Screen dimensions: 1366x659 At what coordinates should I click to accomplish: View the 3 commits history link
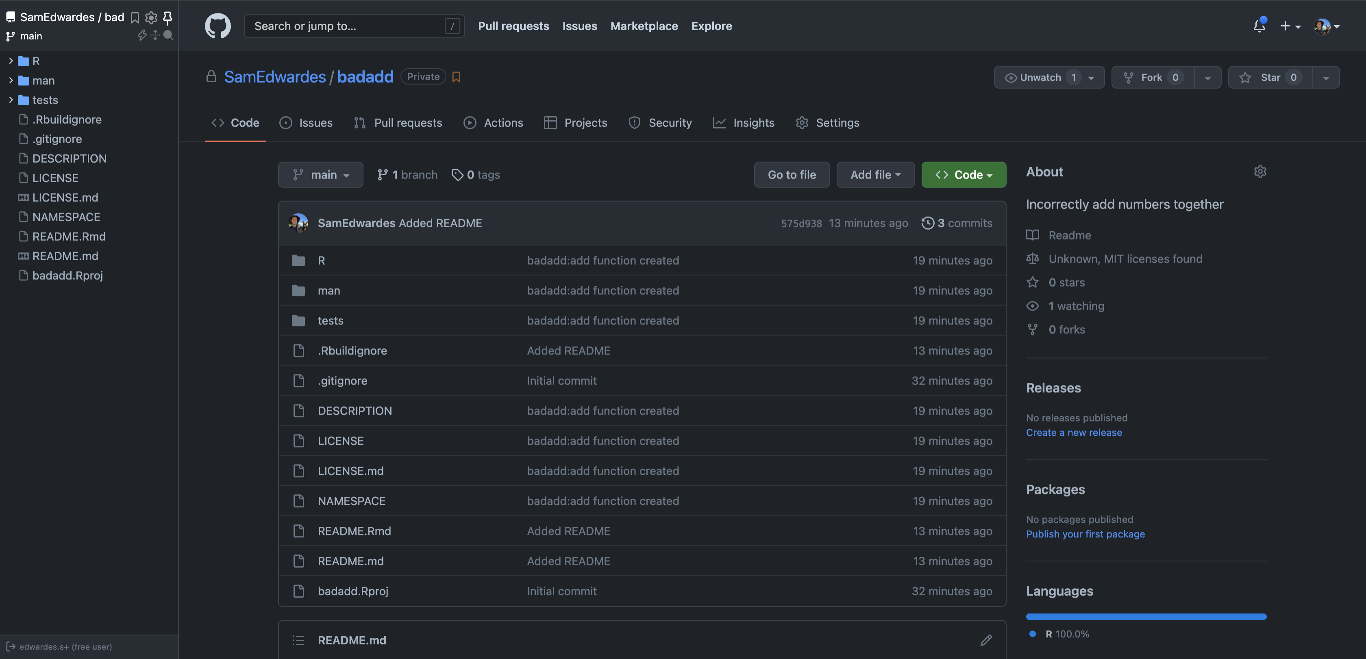coord(957,223)
